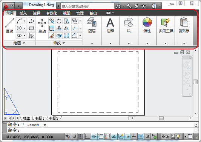Activate the Move (移动) tool
201x142 pixels.
coord(42,26)
